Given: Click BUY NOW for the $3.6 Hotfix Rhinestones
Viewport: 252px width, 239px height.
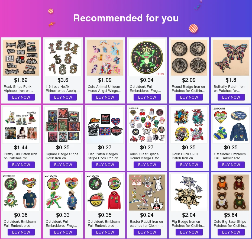Looking at the screenshot, I should (63, 97).
